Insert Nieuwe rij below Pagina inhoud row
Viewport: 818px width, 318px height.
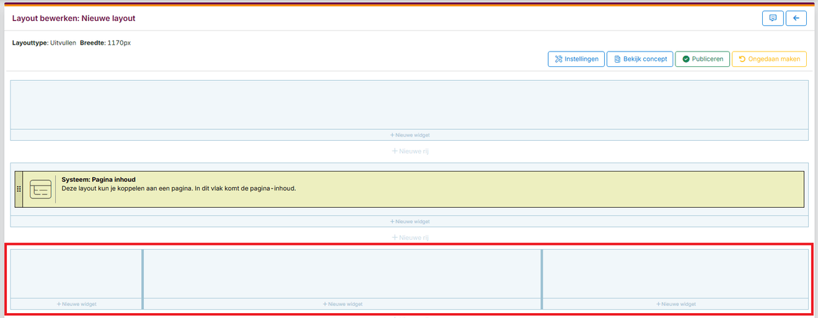[409, 237]
